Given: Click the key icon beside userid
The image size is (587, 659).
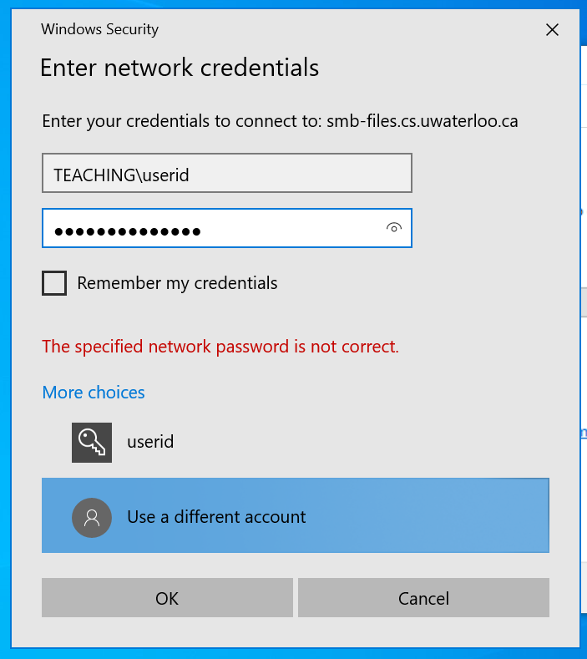Looking at the screenshot, I should pos(92,442).
